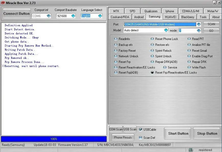222x152 pixels.
Task: Toggle the USBCable checkbox
Action: click(140, 129)
